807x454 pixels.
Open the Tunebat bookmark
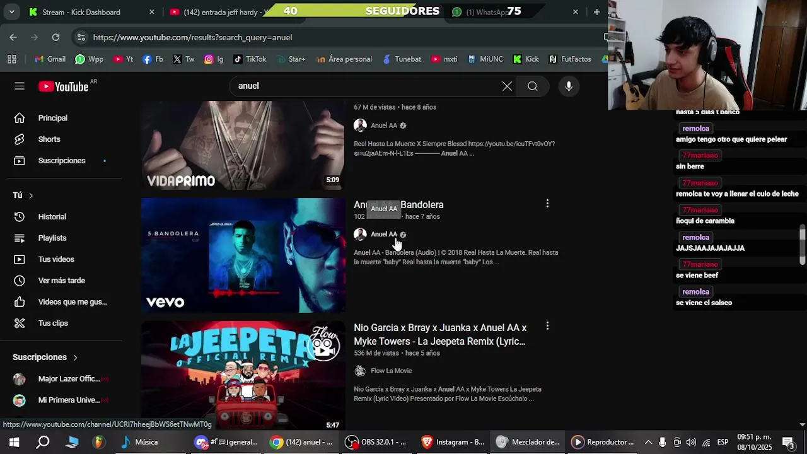tap(402, 59)
